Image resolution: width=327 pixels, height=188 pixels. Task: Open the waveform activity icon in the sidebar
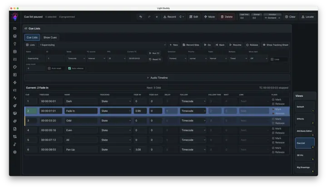click(15, 98)
